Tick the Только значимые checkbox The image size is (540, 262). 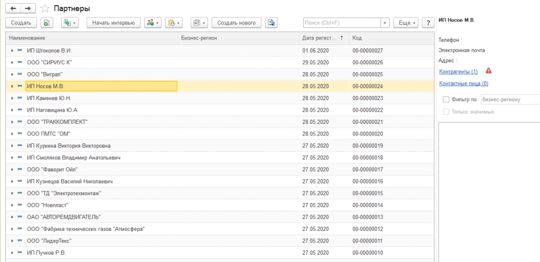click(446, 111)
